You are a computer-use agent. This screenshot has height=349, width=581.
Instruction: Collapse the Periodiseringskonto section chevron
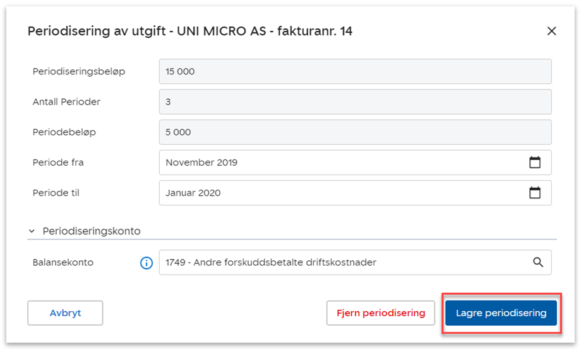[32, 231]
